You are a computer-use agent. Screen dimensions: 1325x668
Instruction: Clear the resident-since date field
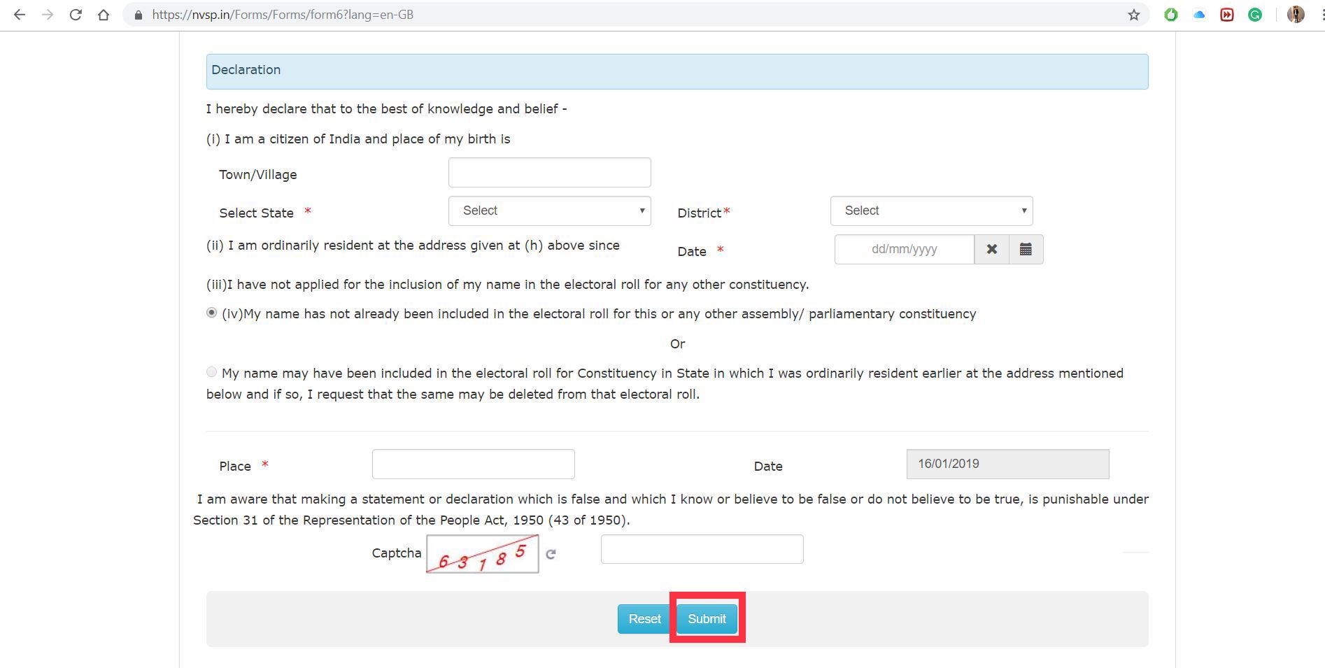(992, 249)
